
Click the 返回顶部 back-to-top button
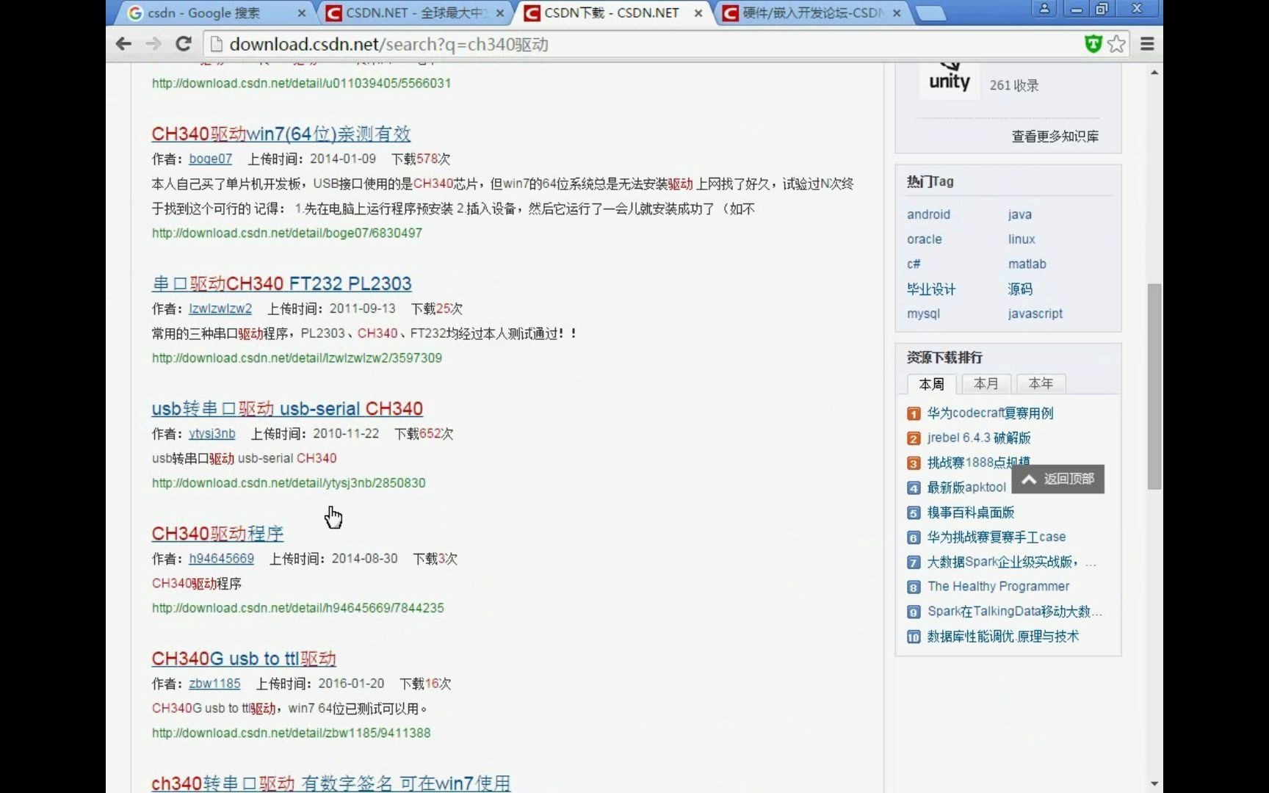coord(1057,479)
